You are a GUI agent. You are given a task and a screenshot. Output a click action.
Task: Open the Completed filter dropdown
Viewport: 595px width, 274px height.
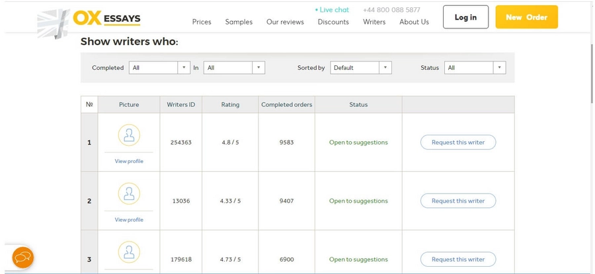tap(159, 68)
